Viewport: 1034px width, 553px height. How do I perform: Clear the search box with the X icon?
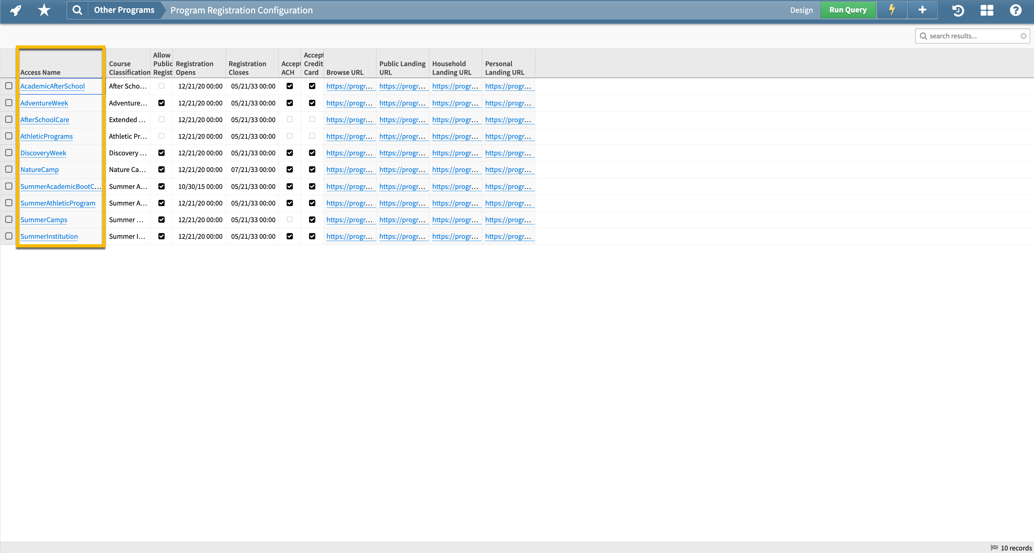(1023, 36)
